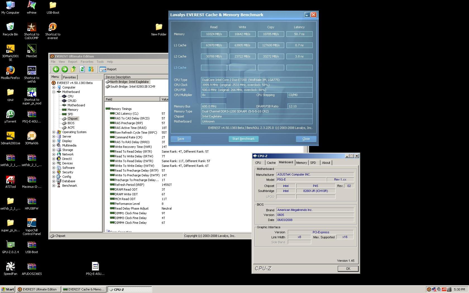Click OK in the CPU-Z window
Viewport: 469px width, 293px height.
tap(348, 268)
